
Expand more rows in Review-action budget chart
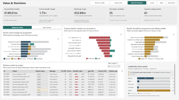pos(40,56)
